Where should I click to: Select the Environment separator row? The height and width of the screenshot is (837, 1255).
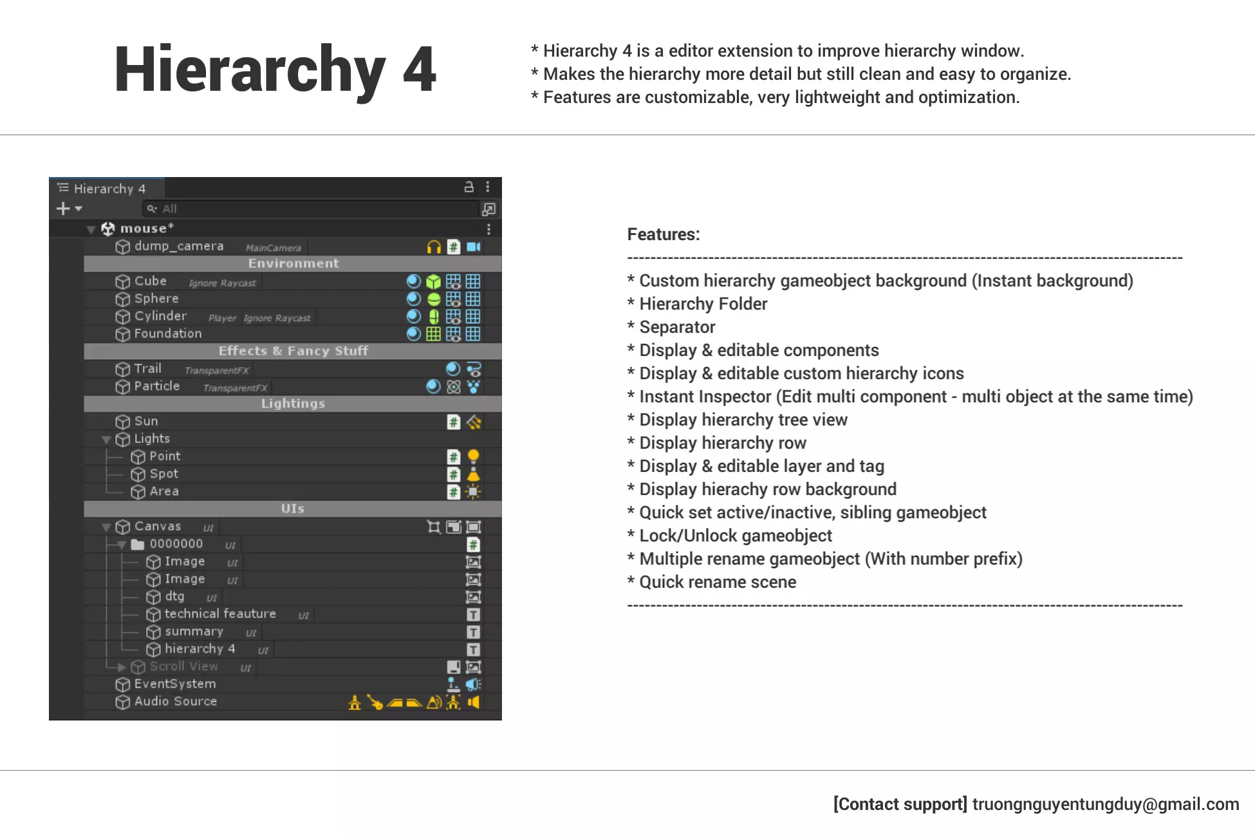click(293, 264)
